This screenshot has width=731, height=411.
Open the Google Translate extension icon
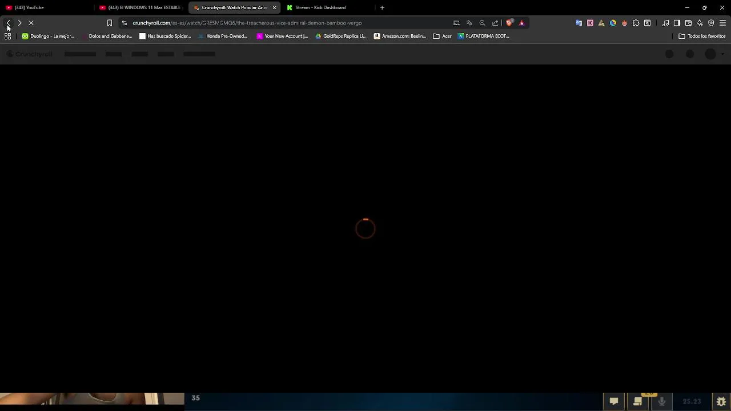click(579, 23)
